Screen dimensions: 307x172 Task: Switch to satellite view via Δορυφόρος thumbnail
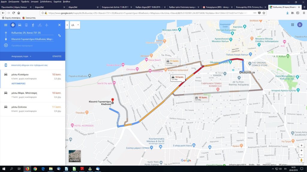[74, 156]
